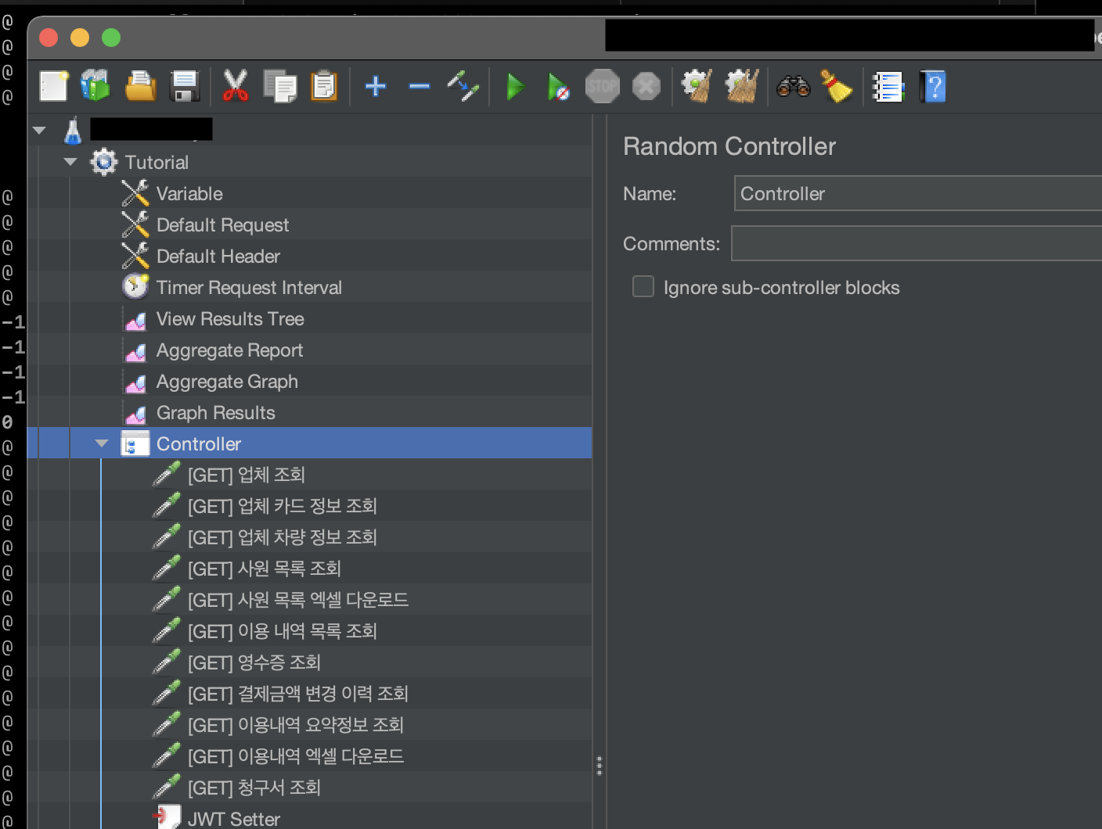
Task: Reset search with the yellow broom icon
Action: [x=837, y=86]
